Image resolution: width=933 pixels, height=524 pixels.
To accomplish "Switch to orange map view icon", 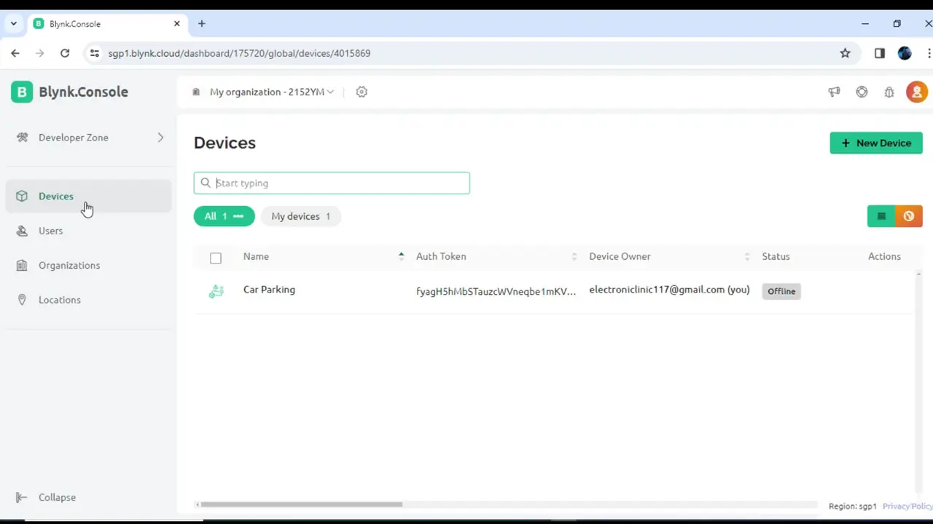I will pyautogui.click(x=909, y=216).
